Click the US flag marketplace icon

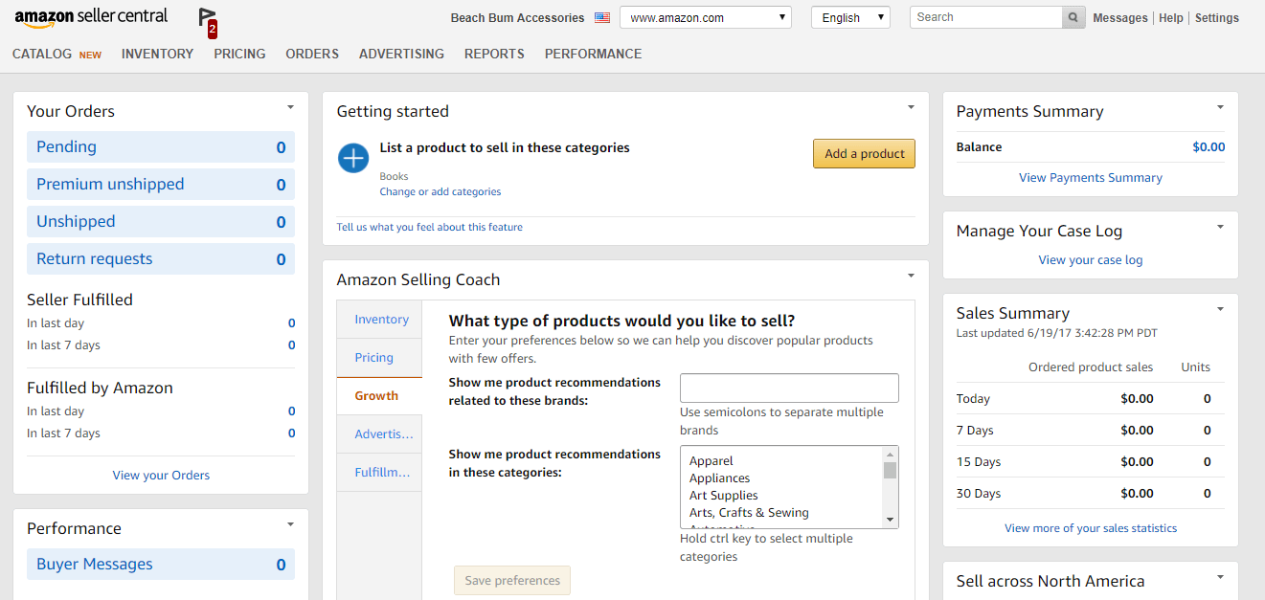(x=601, y=18)
